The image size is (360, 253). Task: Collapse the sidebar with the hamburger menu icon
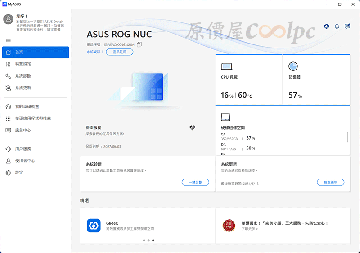coord(8,40)
